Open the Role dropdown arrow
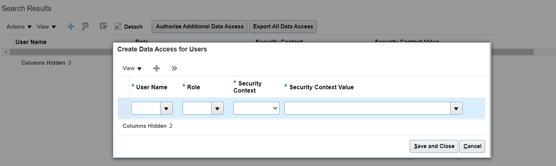The height and width of the screenshot is (166, 556). pos(218,108)
